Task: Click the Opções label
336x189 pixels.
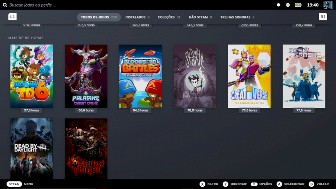Action: click(266, 184)
